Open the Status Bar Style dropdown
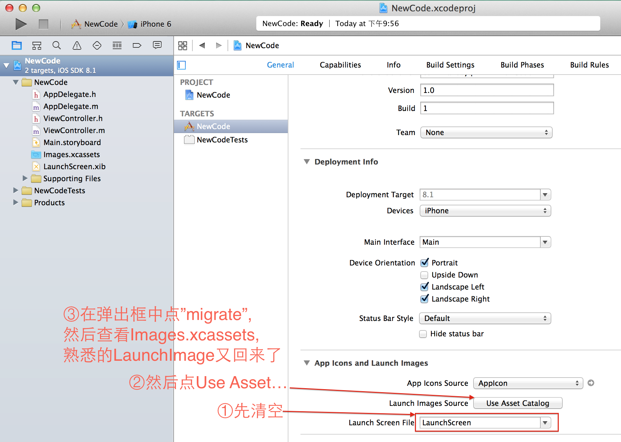Viewport: 621px width, 442px height. [x=485, y=318]
